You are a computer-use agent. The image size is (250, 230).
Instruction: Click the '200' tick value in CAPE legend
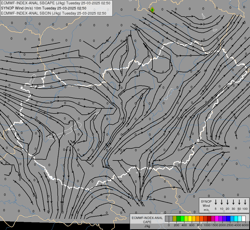[x=176, y=225]
